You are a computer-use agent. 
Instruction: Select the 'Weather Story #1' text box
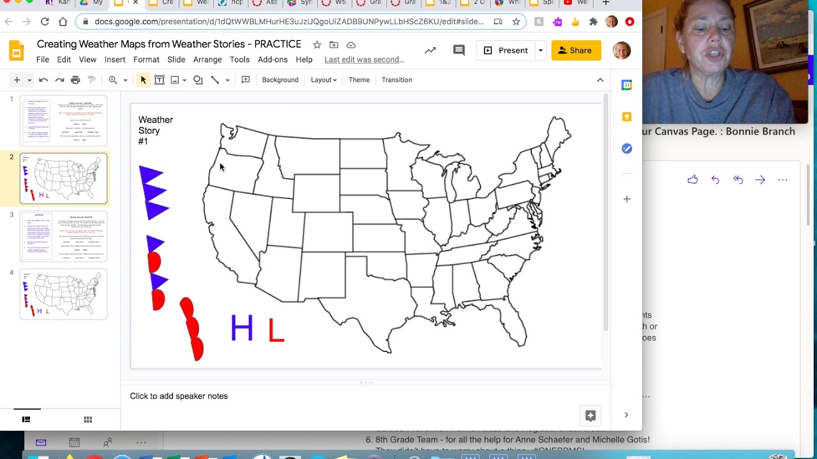pos(156,131)
